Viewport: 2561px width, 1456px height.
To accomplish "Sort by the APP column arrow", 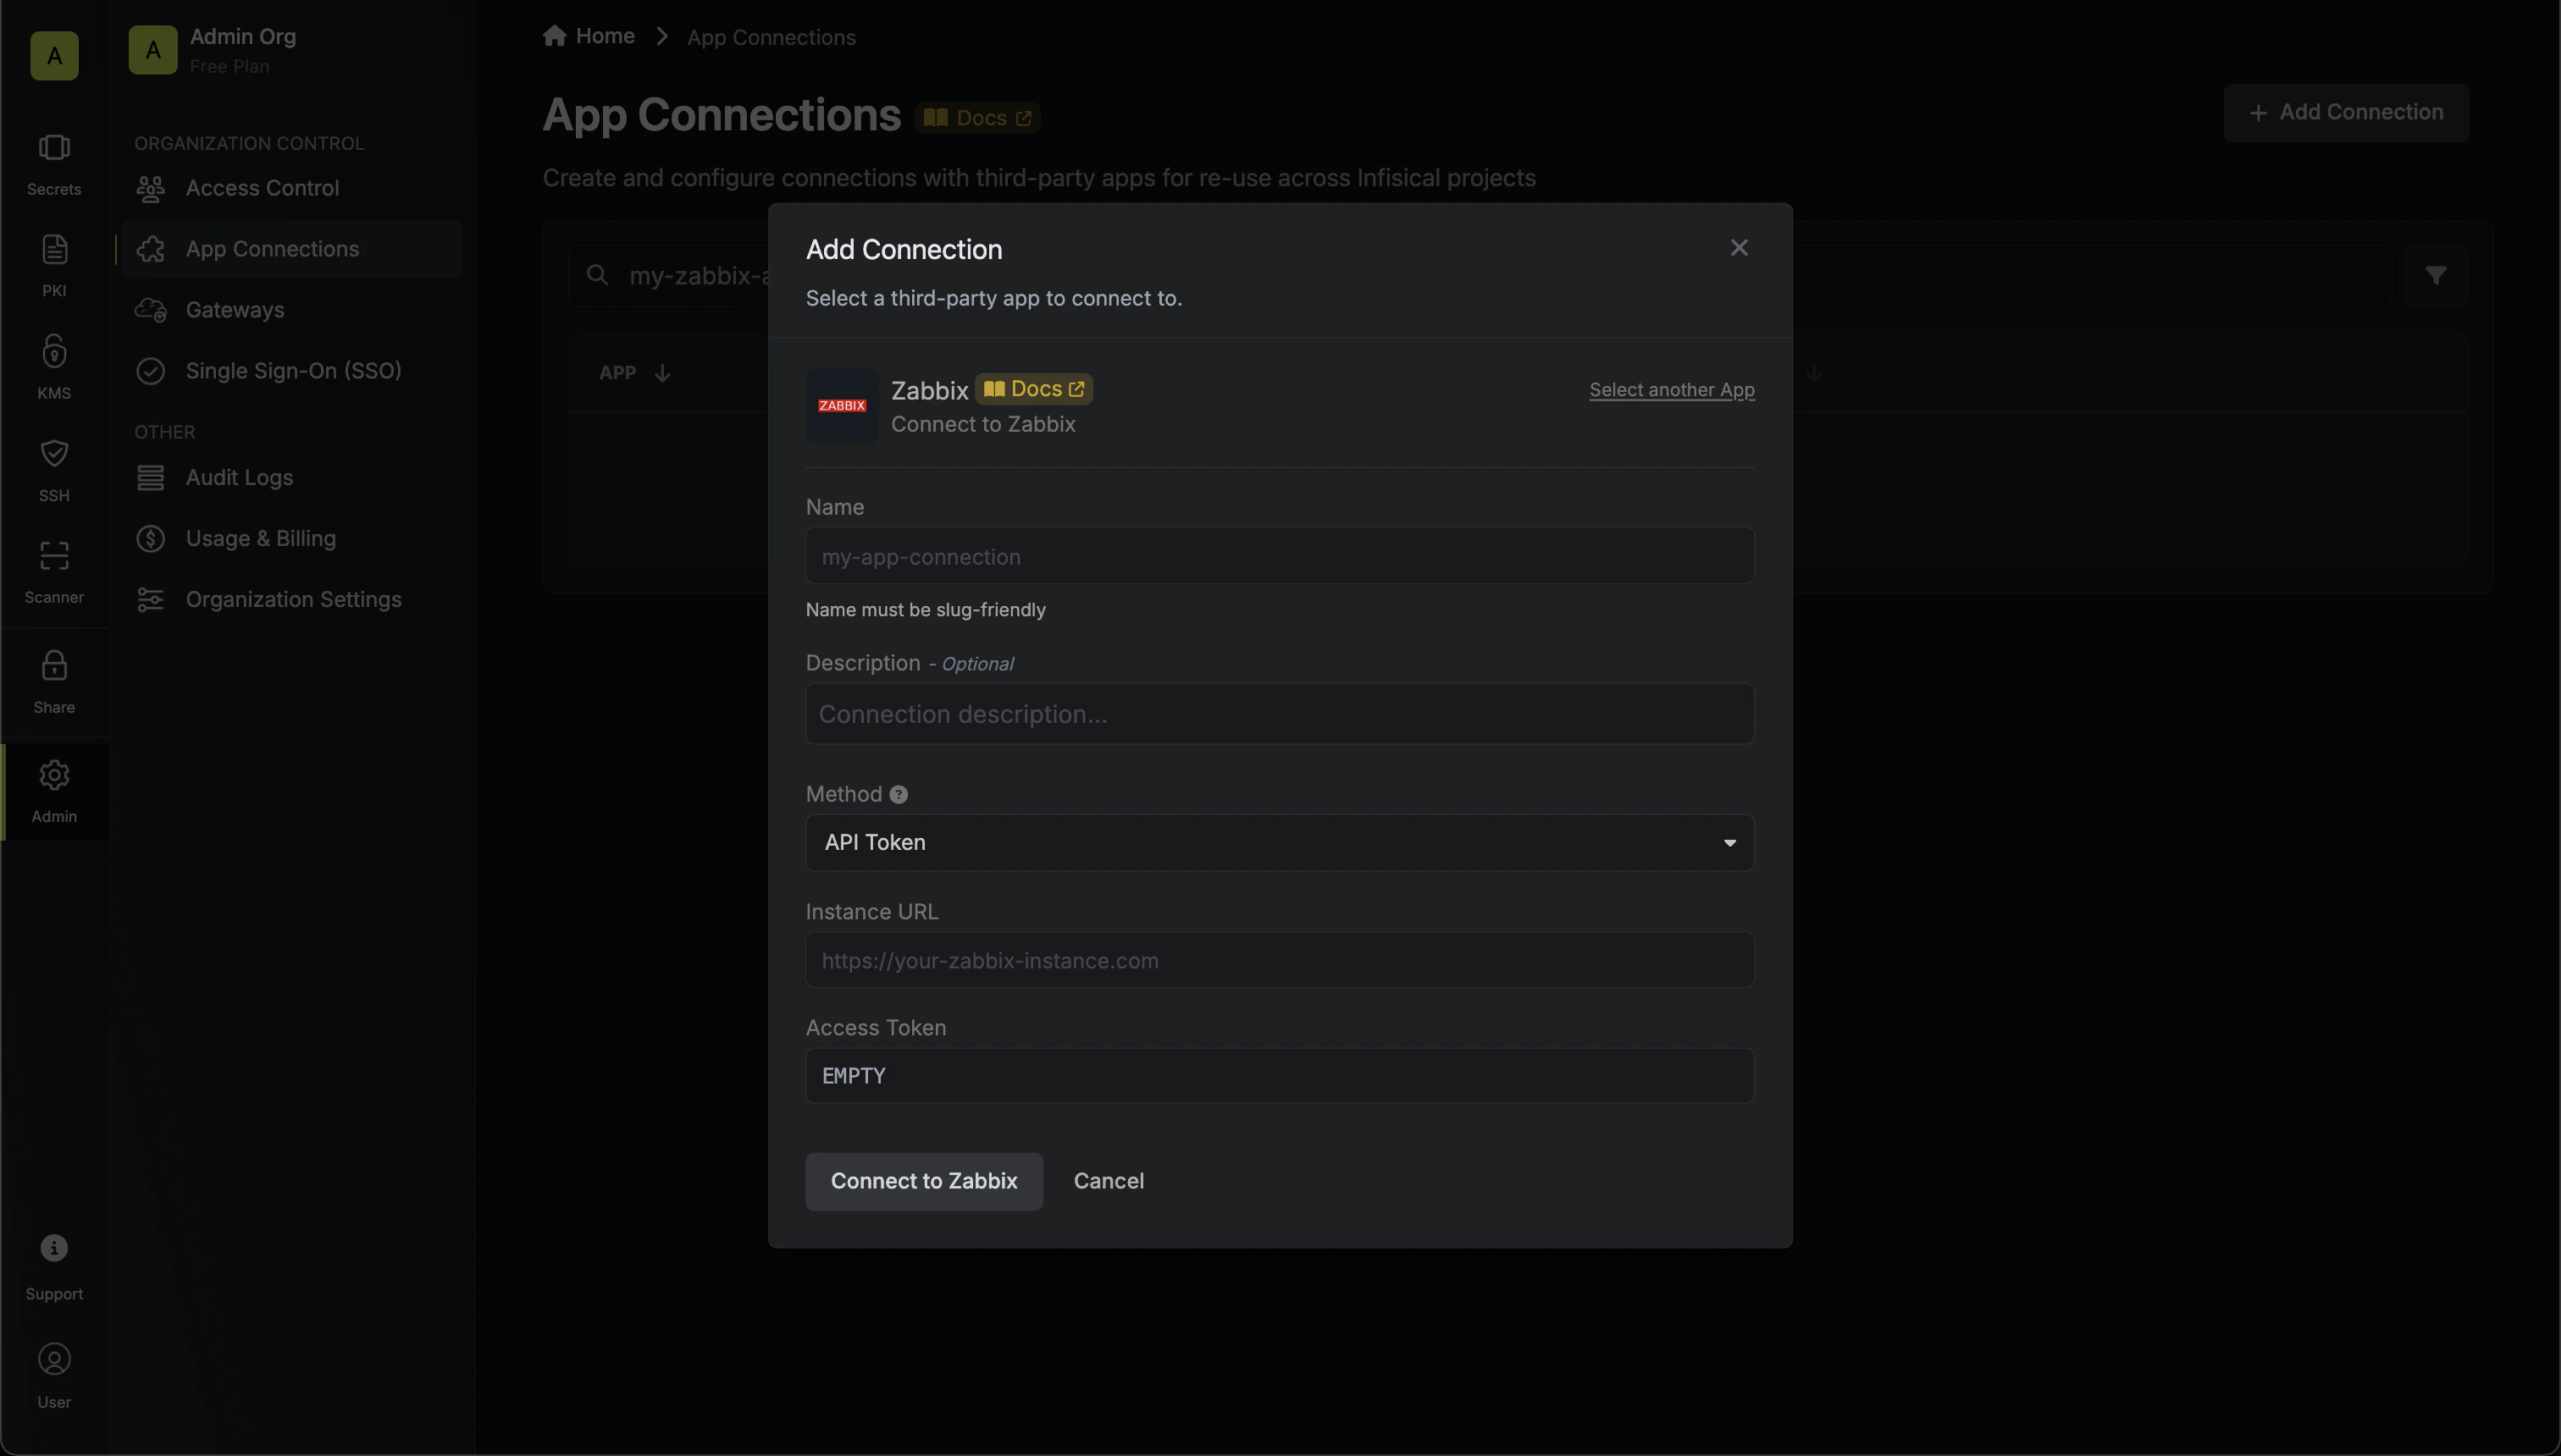I will coord(662,373).
